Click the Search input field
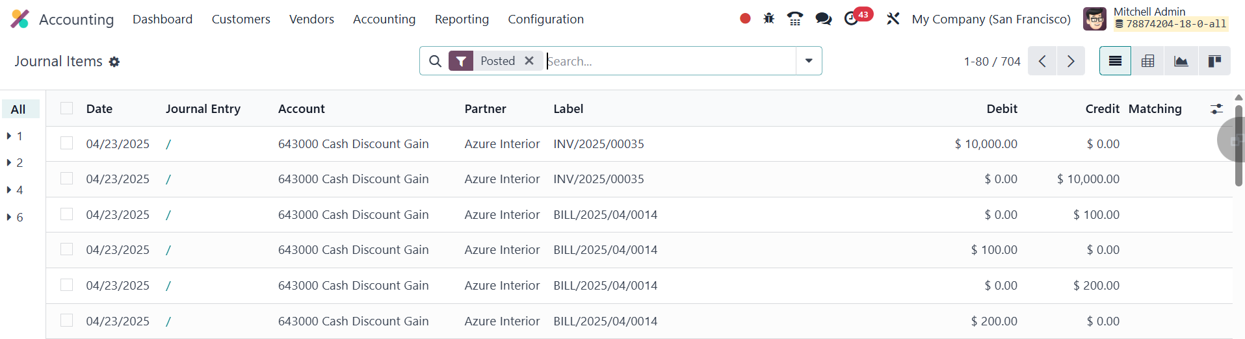 click(670, 61)
